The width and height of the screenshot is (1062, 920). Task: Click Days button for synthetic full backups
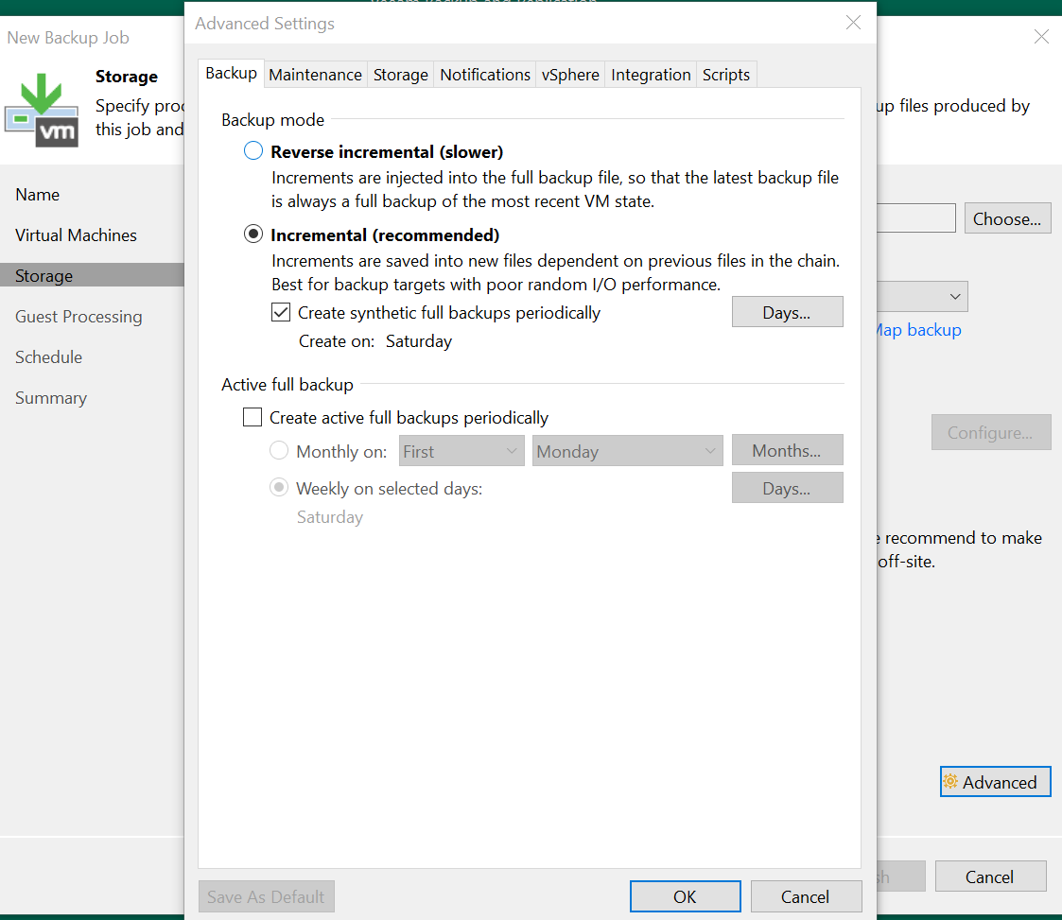786,312
